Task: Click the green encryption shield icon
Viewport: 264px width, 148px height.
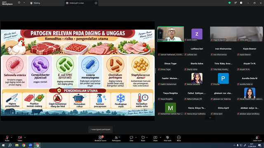Action: (229, 3)
